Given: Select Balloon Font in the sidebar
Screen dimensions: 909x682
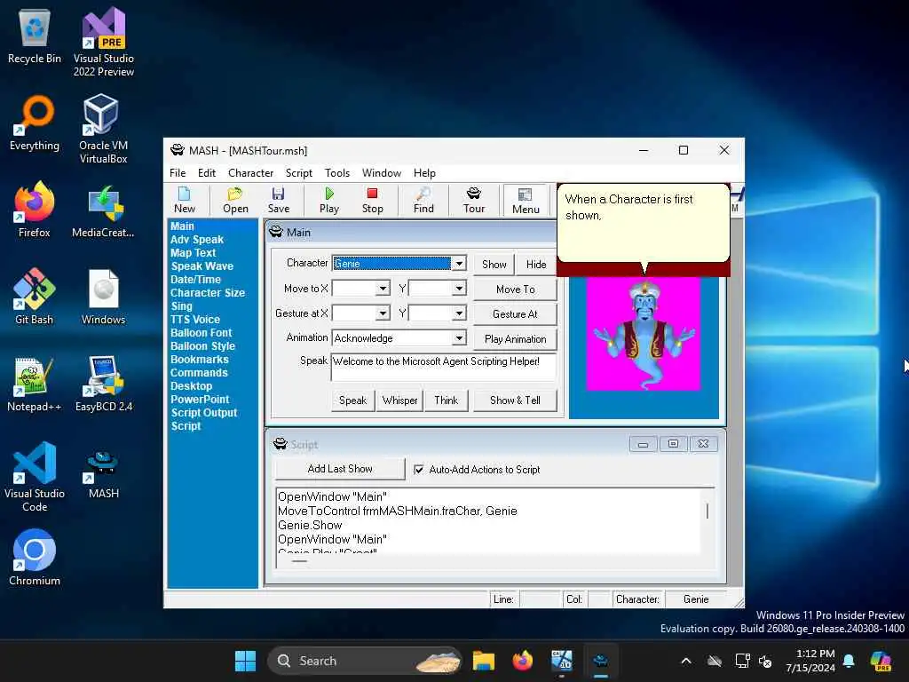Looking at the screenshot, I should pos(202,333).
